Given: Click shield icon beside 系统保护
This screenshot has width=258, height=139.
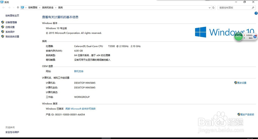Looking at the screenshot, I should (x=3, y=32).
